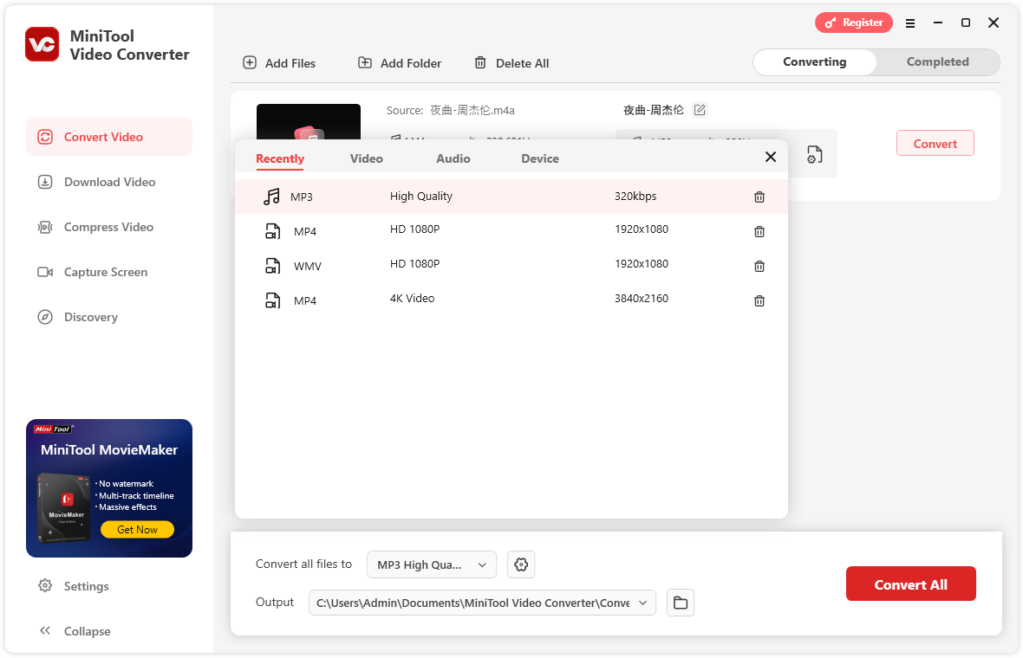The height and width of the screenshot is (658, 1023).
Task: Click trash icon for WMV HD 1080P
Action: (x=759, y=267)
